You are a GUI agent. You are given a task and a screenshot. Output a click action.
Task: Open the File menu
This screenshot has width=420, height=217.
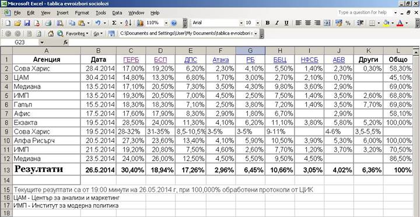click(x=17, y=13)
